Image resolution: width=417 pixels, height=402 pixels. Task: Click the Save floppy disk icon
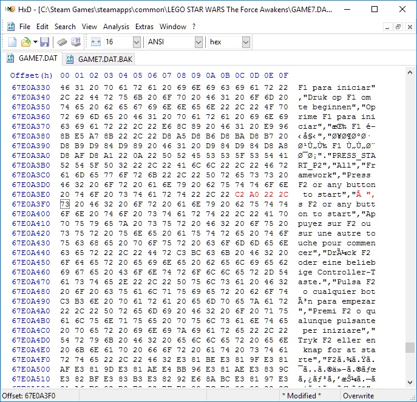(44, 42)
